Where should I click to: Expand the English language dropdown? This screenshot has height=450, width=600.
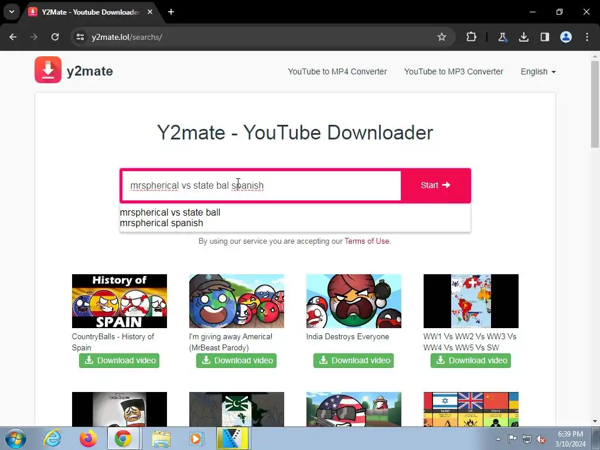[538, 71]
